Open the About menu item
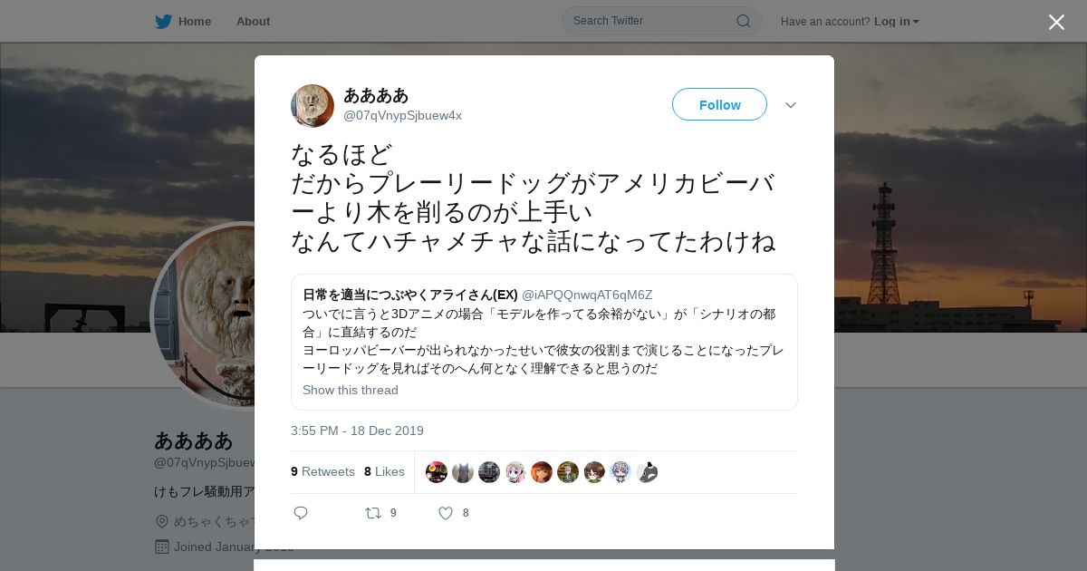 point(253,21)
